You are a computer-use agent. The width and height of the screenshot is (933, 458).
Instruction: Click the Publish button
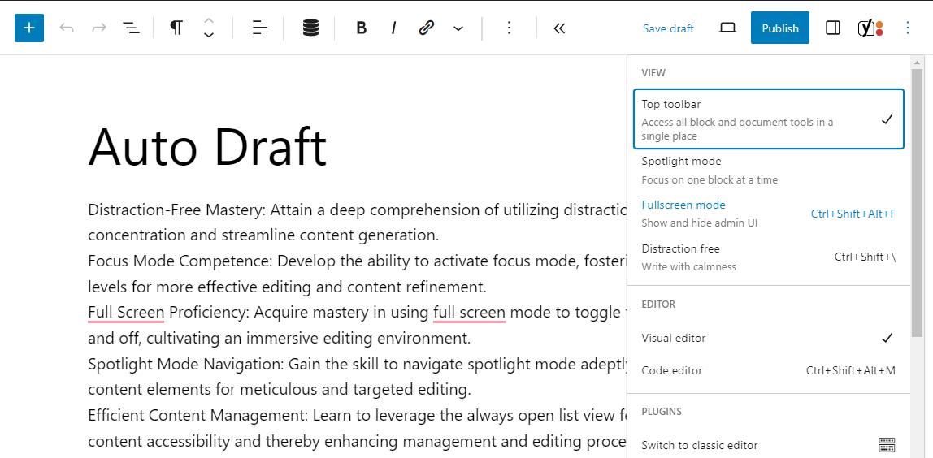779,28
